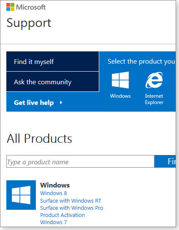The width and height of the screenshot is (179, 230).
Task: Click the arrow beside Get live help
Action: [61, 102]
